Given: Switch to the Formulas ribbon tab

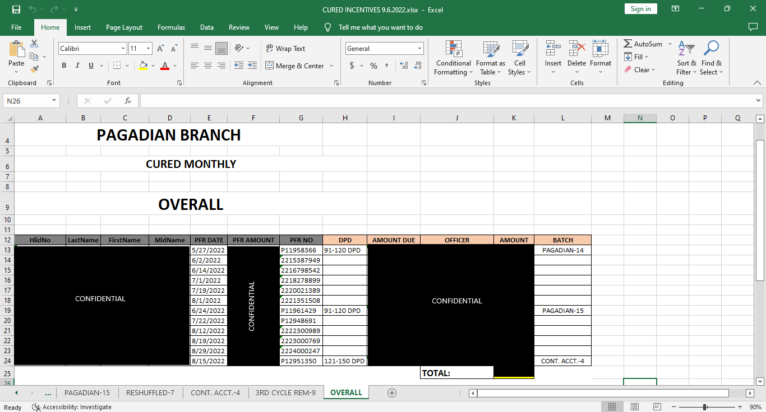Looking at the screenshot, I should (x=171, y=27).
